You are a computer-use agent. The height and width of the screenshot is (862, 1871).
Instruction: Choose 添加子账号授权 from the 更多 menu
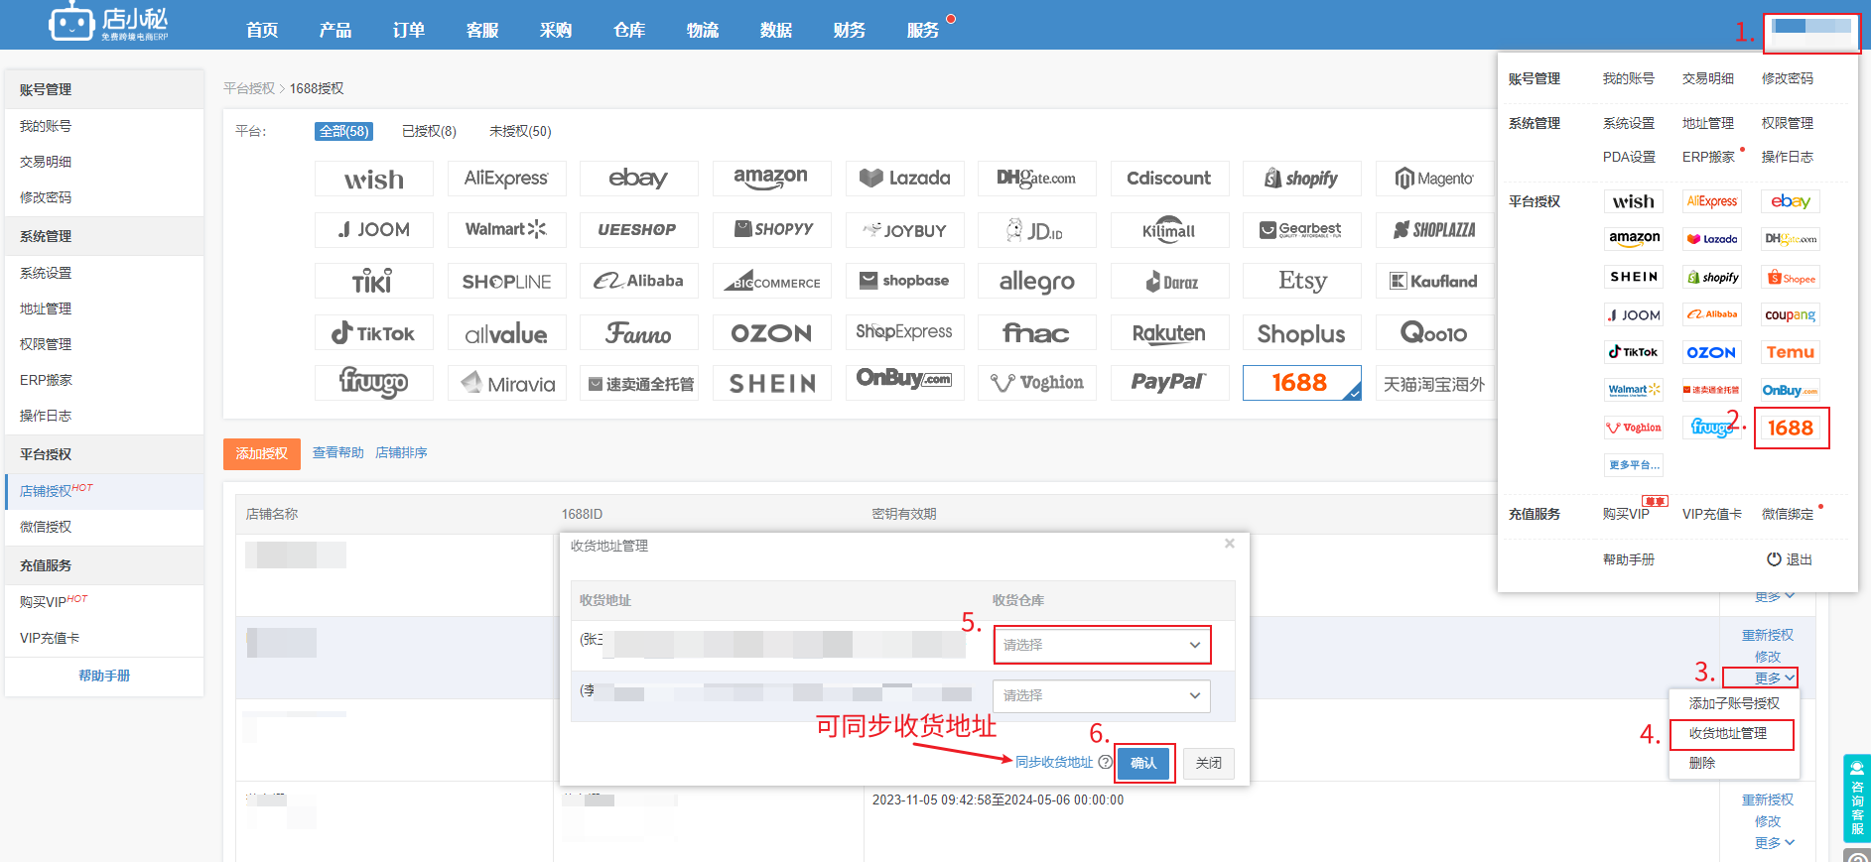coord(1734,703)
